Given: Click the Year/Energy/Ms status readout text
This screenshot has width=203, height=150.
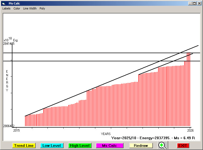Looking at the screenshot, I should pyautogui.click(x=153, y=138).
